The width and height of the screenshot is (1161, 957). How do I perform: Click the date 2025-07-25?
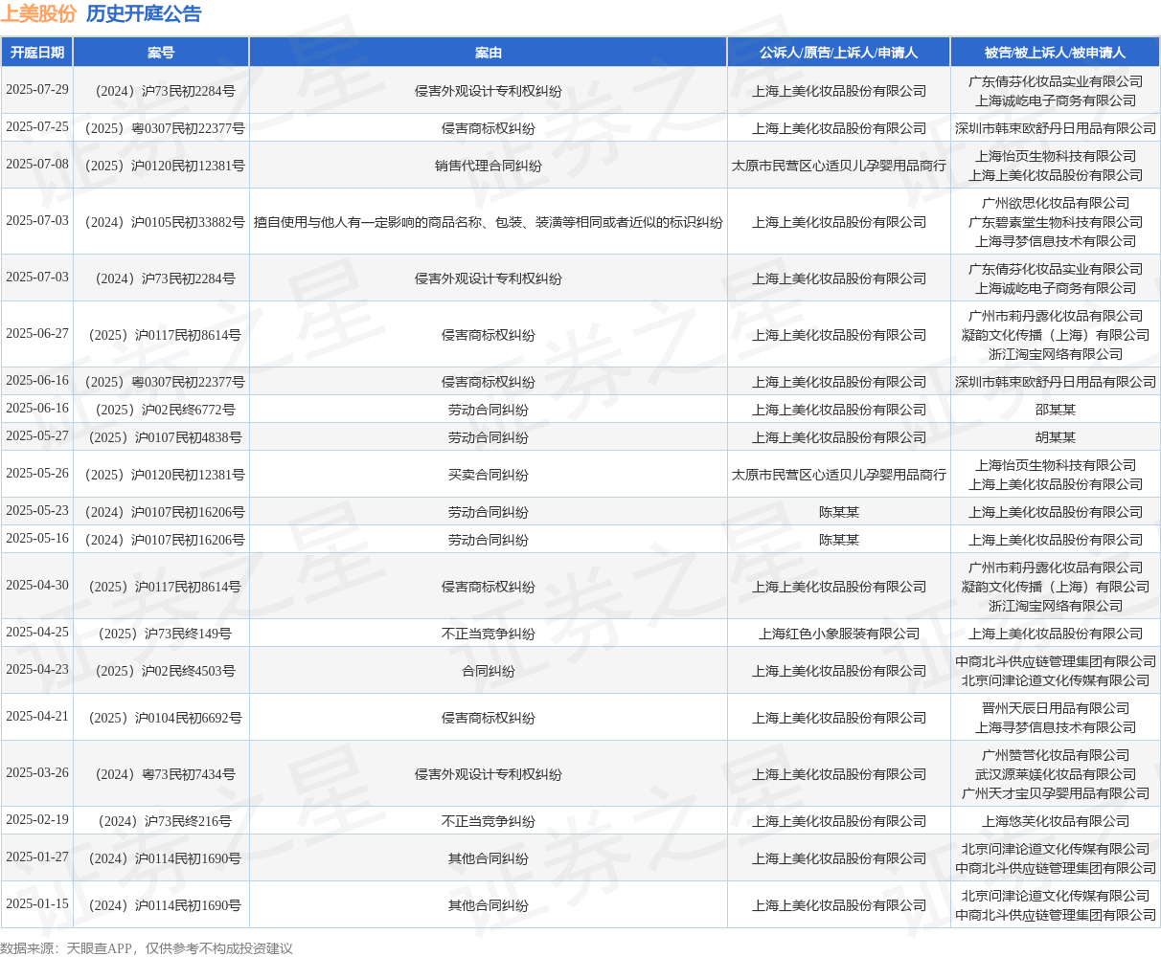point(37,126)
